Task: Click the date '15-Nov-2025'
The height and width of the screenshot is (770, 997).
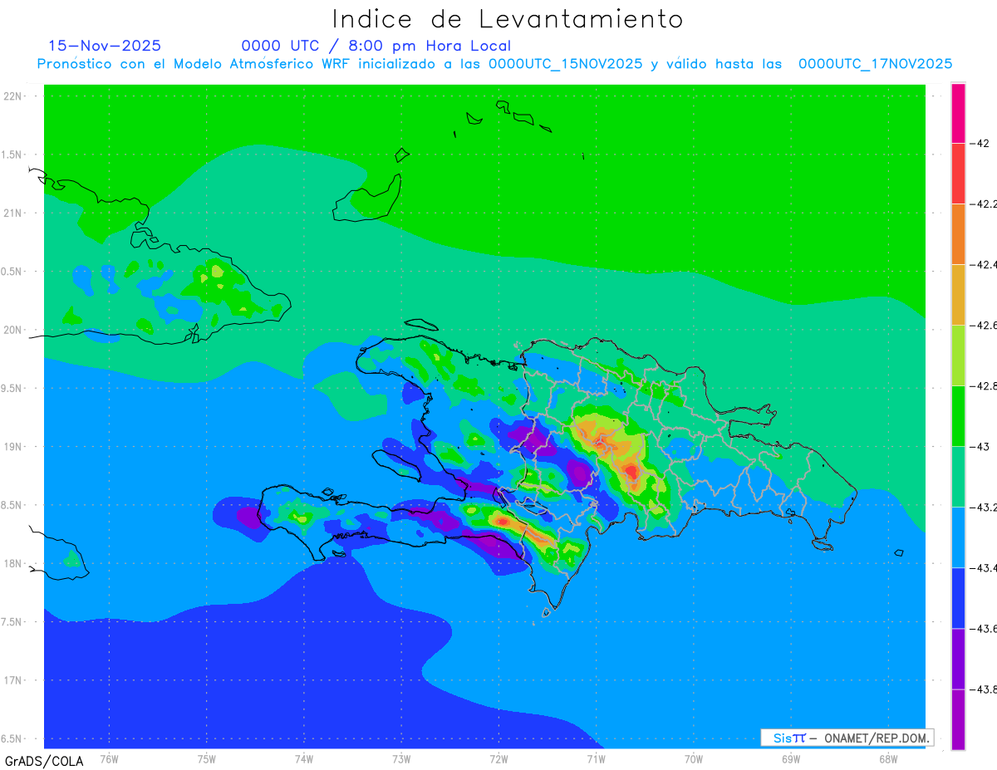Action: pyautogui.click(x=105, y=46)
